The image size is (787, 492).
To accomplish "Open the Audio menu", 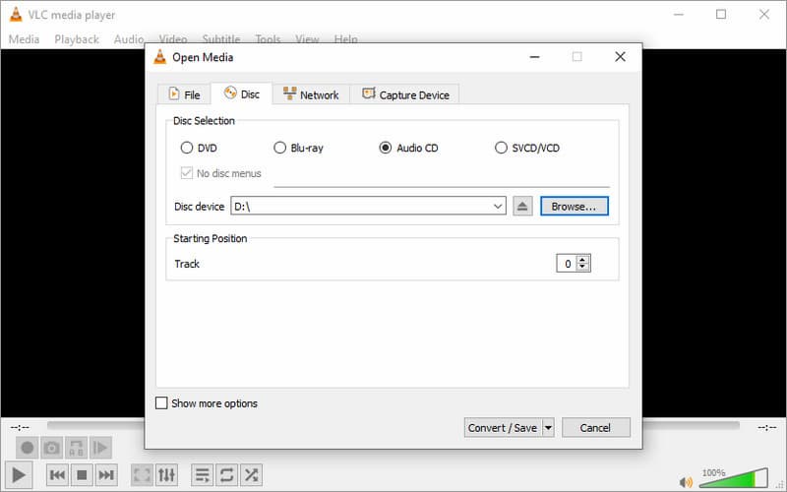I will point(129,39).
